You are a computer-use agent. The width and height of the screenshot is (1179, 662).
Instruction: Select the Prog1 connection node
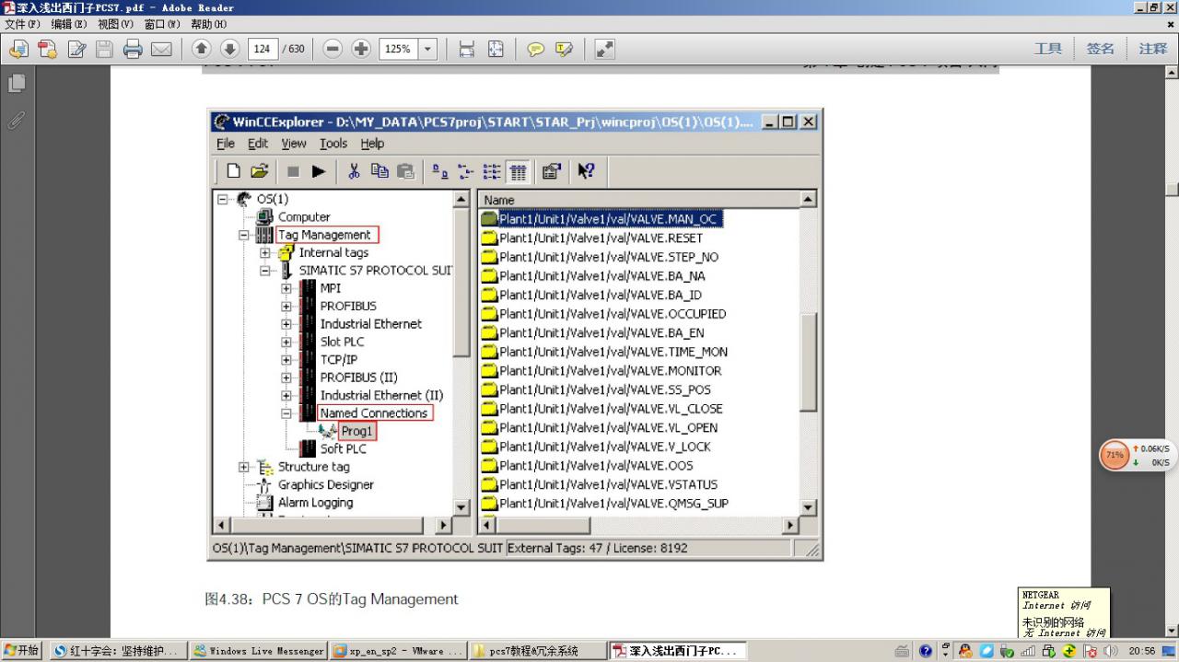click(x=356, y=431)
